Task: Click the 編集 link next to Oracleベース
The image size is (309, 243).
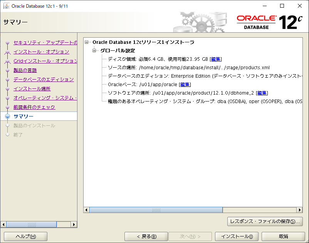Action: click(185, 85)
